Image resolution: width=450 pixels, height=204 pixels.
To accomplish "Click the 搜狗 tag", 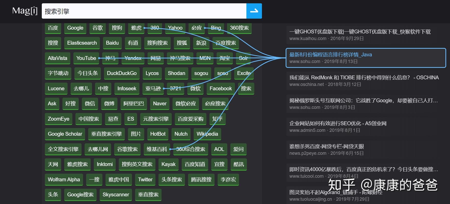I will click(117, 28).
